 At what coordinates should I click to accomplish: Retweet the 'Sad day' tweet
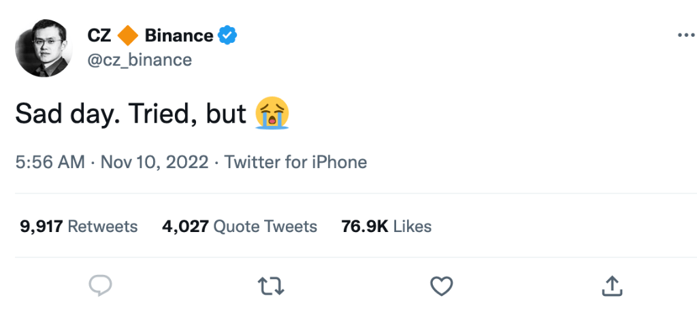pyautogui.click(x=272, y=286)
